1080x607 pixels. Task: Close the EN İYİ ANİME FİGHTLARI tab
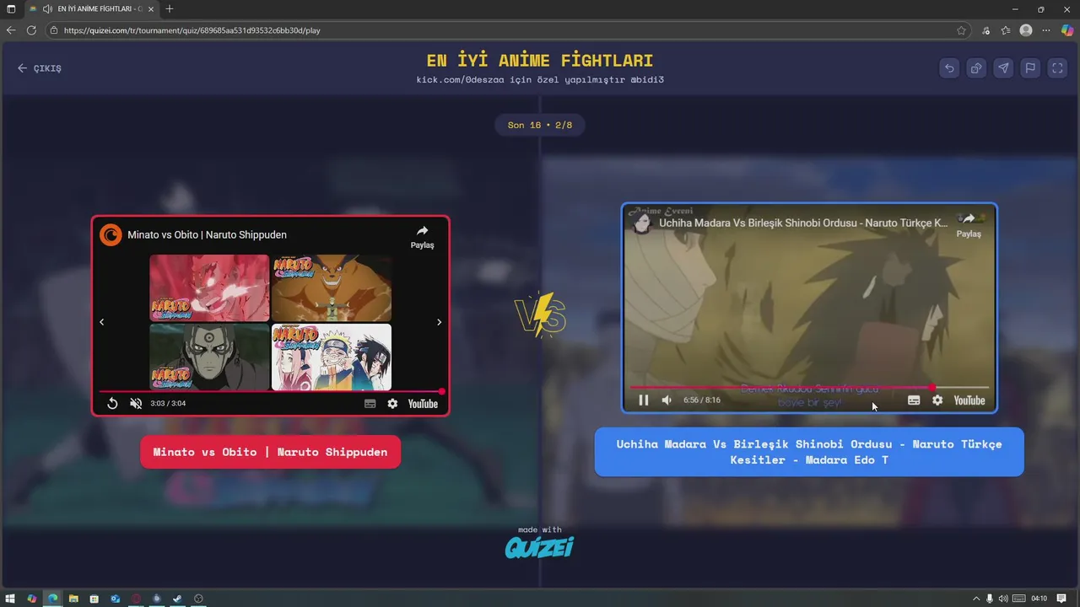[x=151, y=8]
